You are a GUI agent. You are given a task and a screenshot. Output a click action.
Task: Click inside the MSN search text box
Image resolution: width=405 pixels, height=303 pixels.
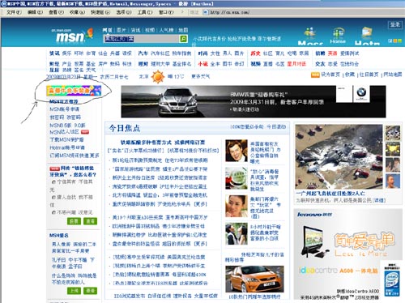[141, 39]
